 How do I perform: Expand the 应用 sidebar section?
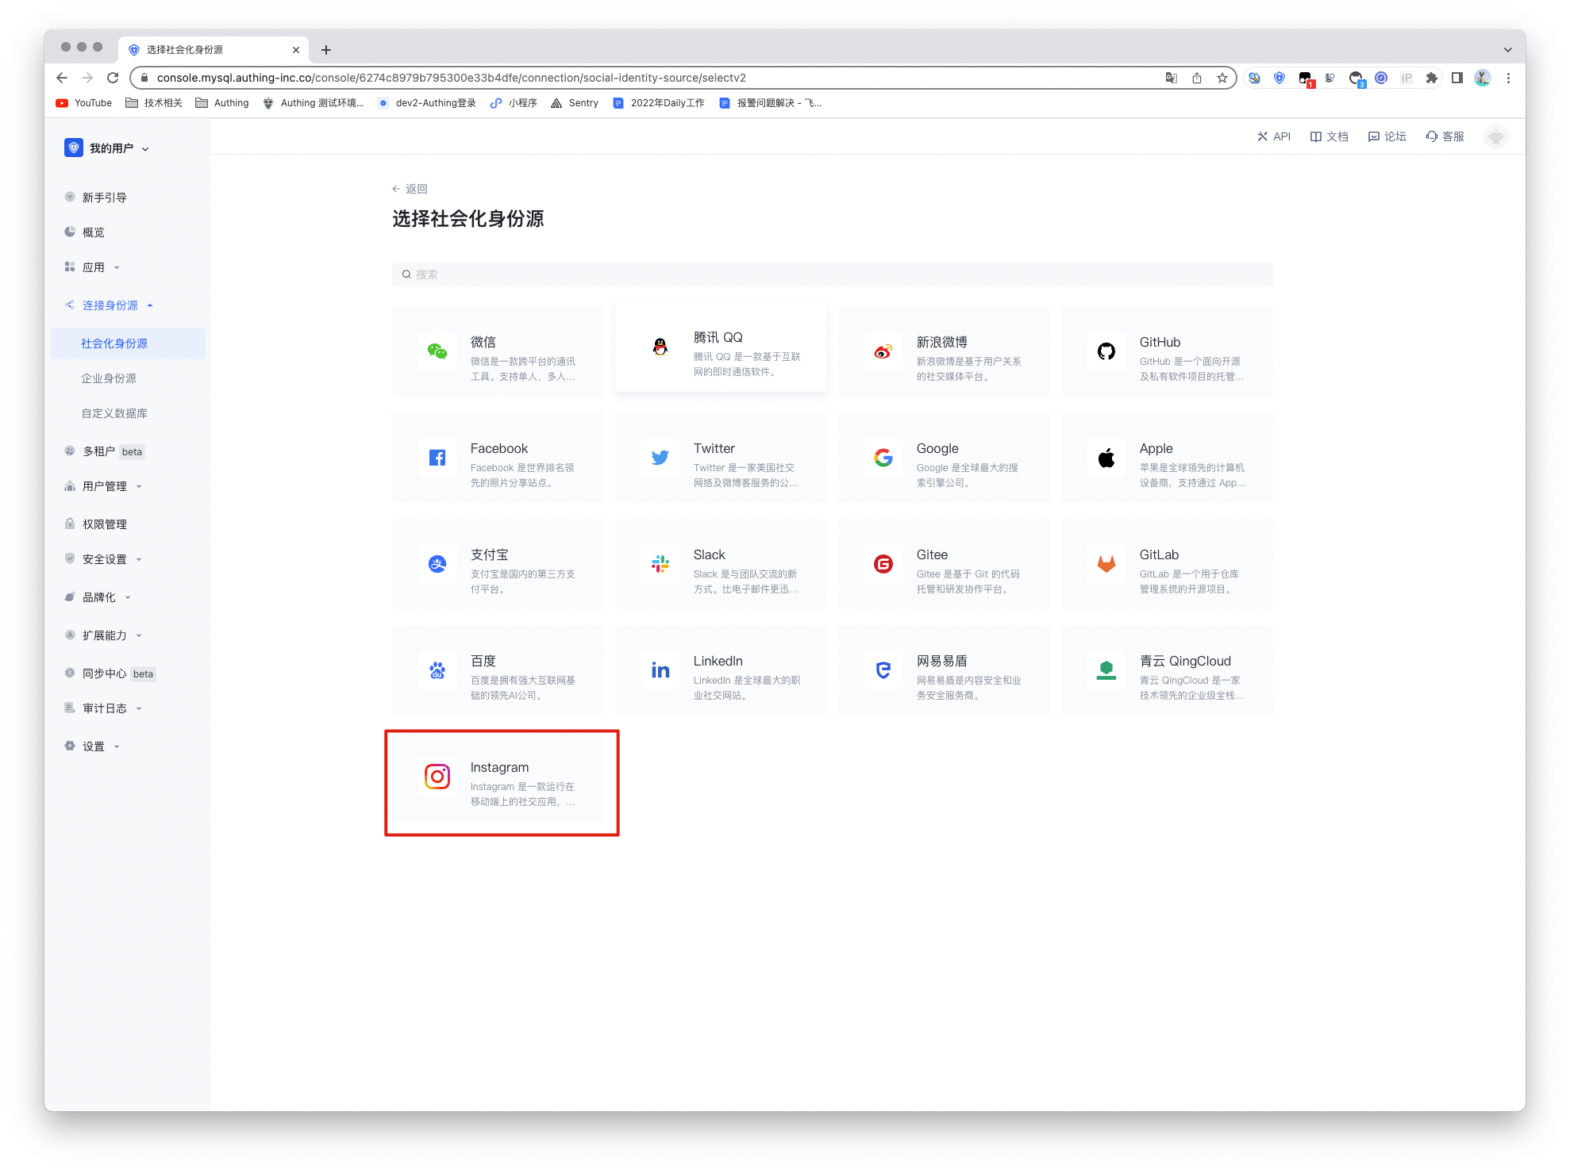(96, 267)
